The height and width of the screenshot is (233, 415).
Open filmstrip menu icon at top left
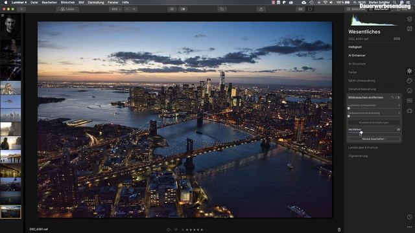[3, 16]
